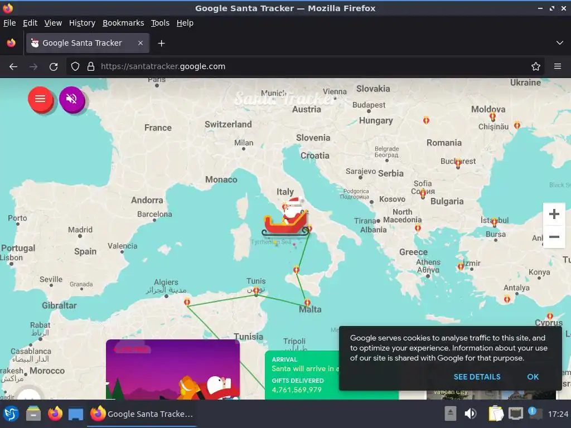The height and width of the screenshot is (428, 571).
Task: Open the notification tray icon
Action: tap(534, 413)
